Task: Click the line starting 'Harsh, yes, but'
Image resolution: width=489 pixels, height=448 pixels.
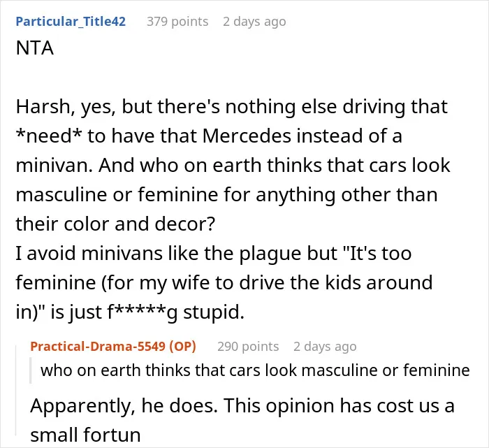Action: click(232, 107)
